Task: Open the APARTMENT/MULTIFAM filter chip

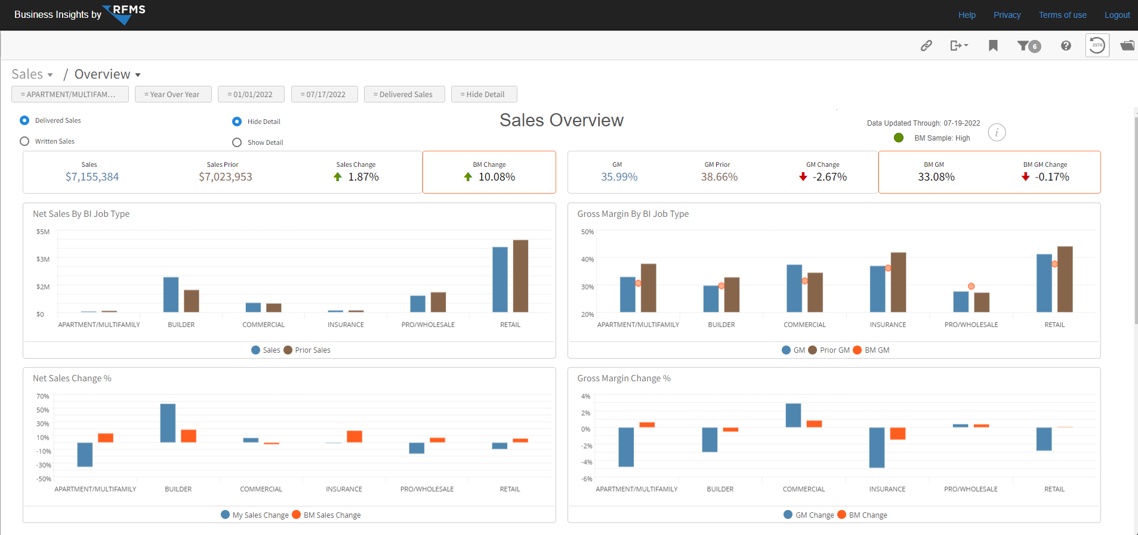Action: (70, 94)
